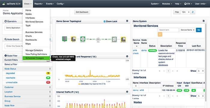Open the Service Name dropdown
The width and height of the screenshot is (210, 108).
coord(187,30)
